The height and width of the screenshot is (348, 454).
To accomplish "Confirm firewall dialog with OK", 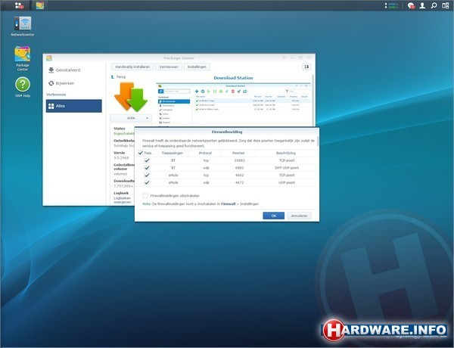I will [x=274, y=216].
